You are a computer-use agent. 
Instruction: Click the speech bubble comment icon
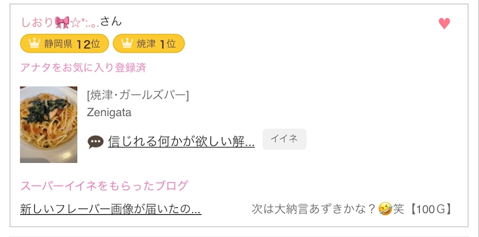click(95, 142)
